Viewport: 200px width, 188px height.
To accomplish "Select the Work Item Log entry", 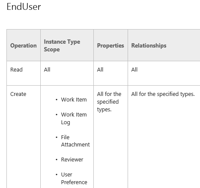I will pos(74,118).
